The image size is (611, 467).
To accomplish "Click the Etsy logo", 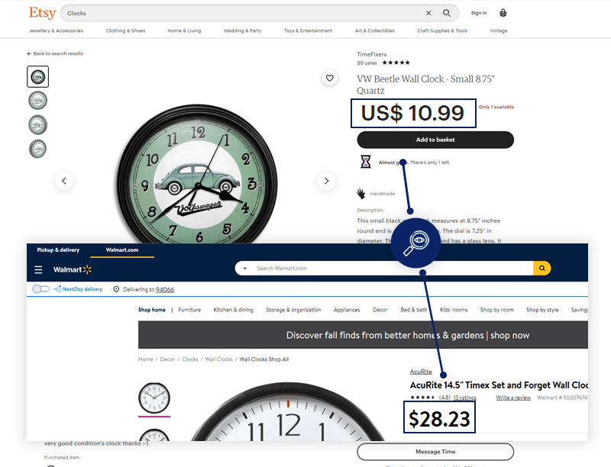I will click(42, 13).
